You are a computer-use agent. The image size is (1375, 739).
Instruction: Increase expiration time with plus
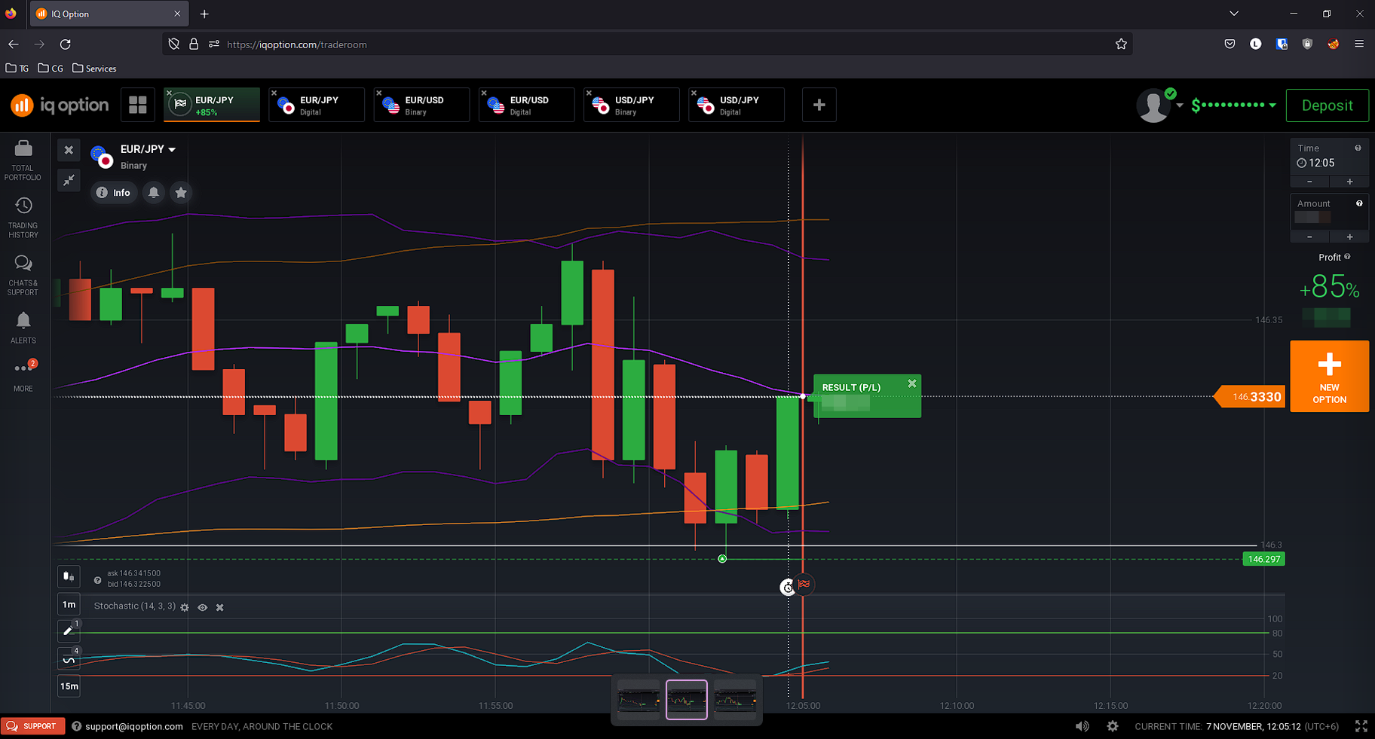(x=1349, y=182)
